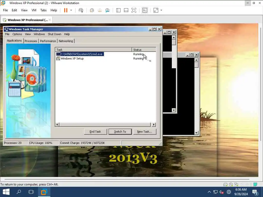Viewport: 263px width, 197px height.
Task: Click the stretch guest display icon
Action: coord(156,10)
